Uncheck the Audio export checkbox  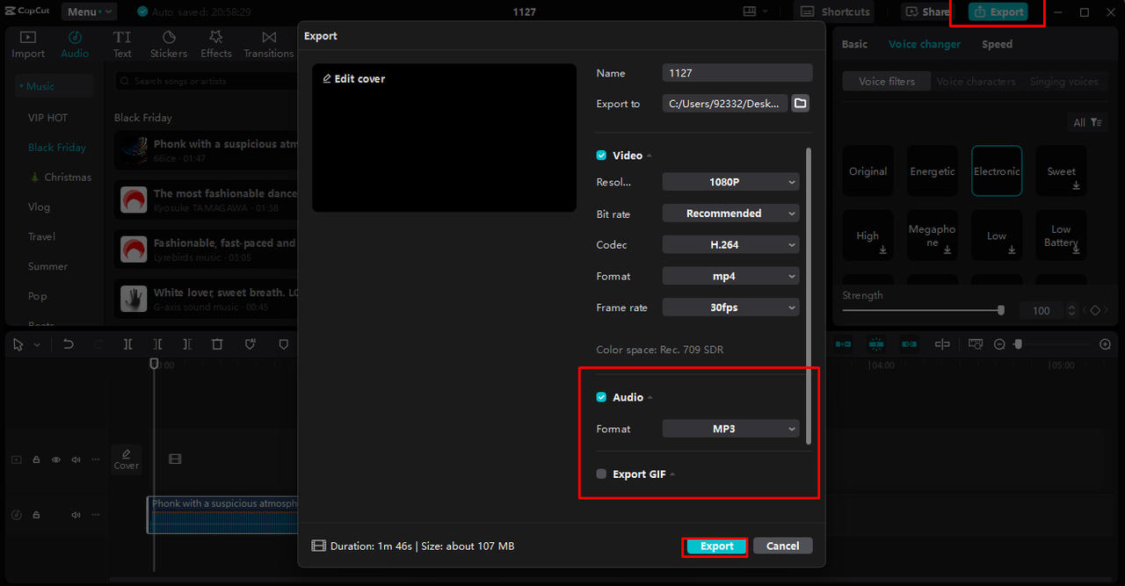[601, 397]
